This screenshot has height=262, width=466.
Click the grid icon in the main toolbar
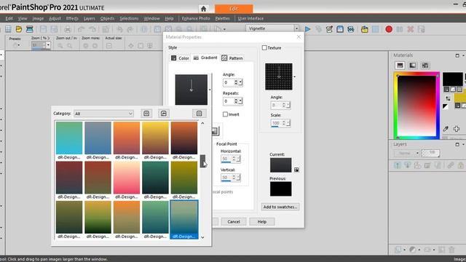tap(8, 29)
